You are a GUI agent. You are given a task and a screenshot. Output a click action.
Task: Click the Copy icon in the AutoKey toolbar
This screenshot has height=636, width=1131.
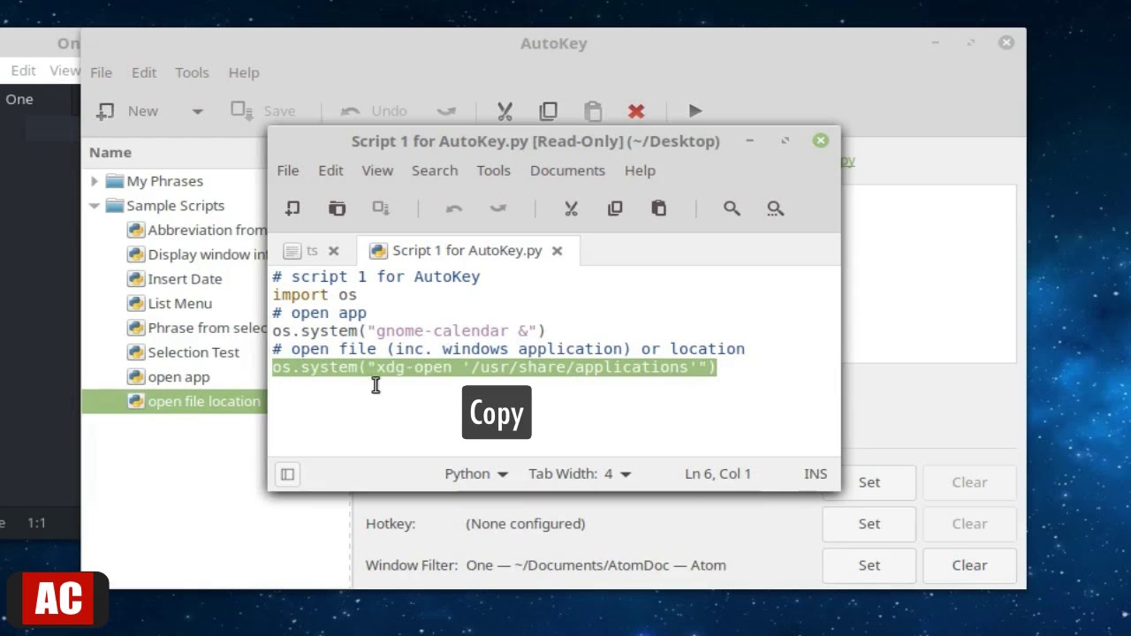[x=549, y=111]
